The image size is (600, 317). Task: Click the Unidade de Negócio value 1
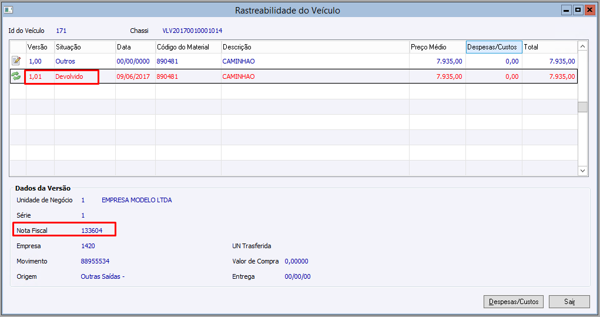click(x=83, y=200)
